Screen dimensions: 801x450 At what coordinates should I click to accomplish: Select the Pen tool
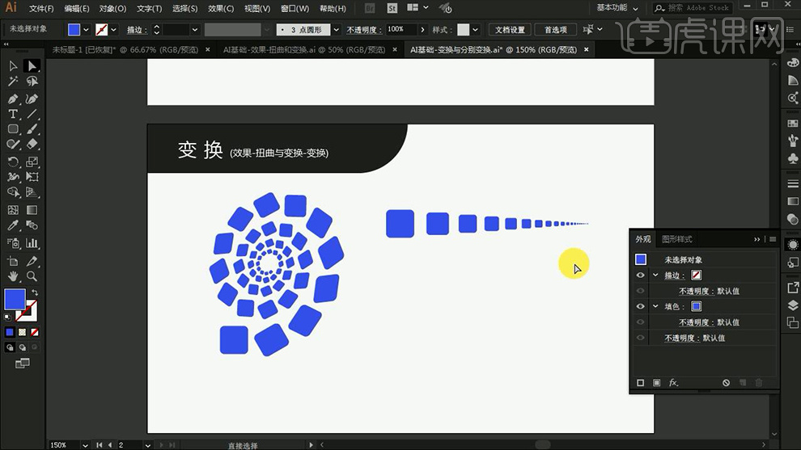click(13, 99)
